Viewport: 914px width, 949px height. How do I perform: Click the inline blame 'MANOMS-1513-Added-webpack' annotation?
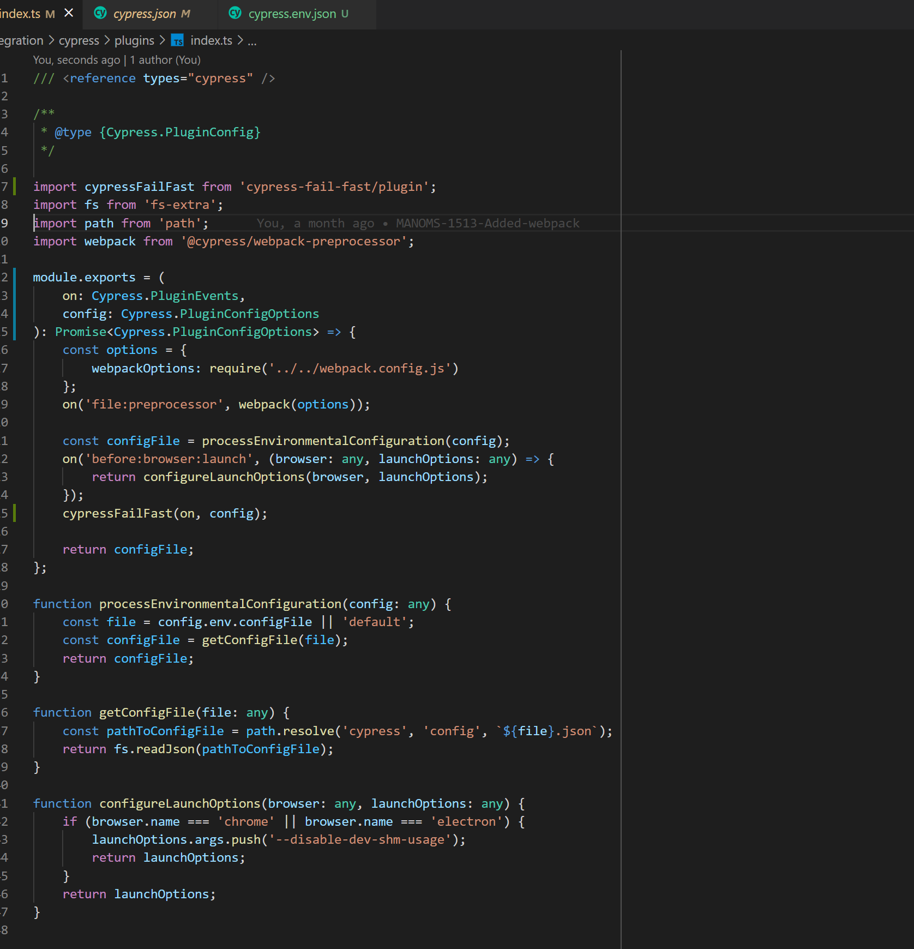pyautogui.click(x=488, y=224)
